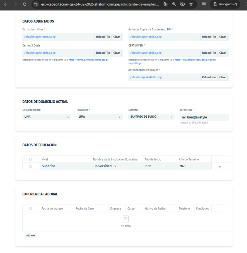
Task: Check the Superior education row checkbox
Action: point(30,166)
